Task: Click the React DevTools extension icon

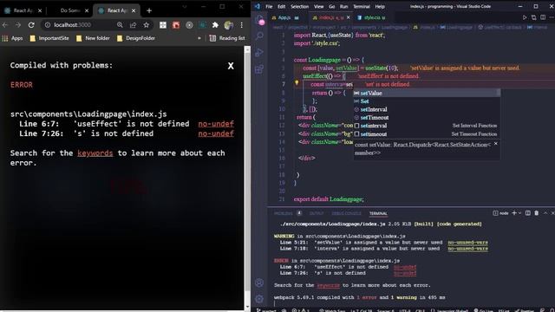Action: 202,25
